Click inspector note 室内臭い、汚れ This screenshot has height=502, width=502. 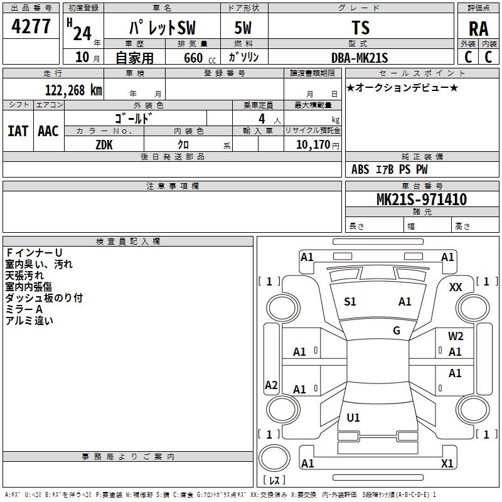pyautogui.click(x=39, y=264)
